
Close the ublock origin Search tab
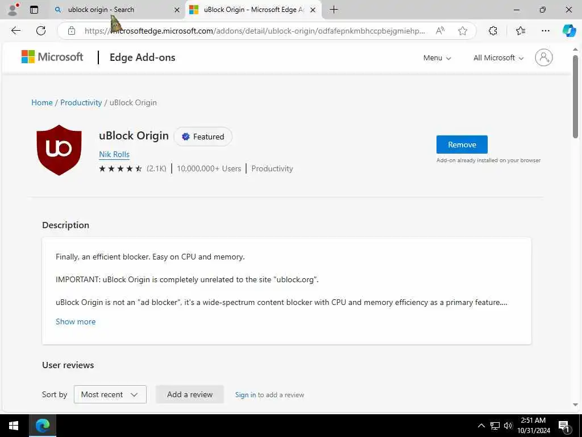pos(177,10)
